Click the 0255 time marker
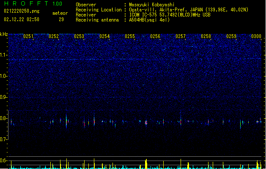The width and height of the screenshot is (266, 169). [x=130, y=36]
